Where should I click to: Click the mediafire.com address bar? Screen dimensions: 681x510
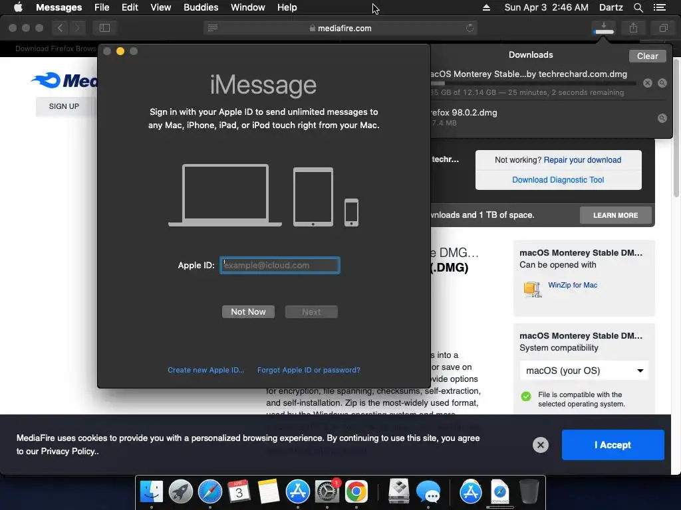340,28
